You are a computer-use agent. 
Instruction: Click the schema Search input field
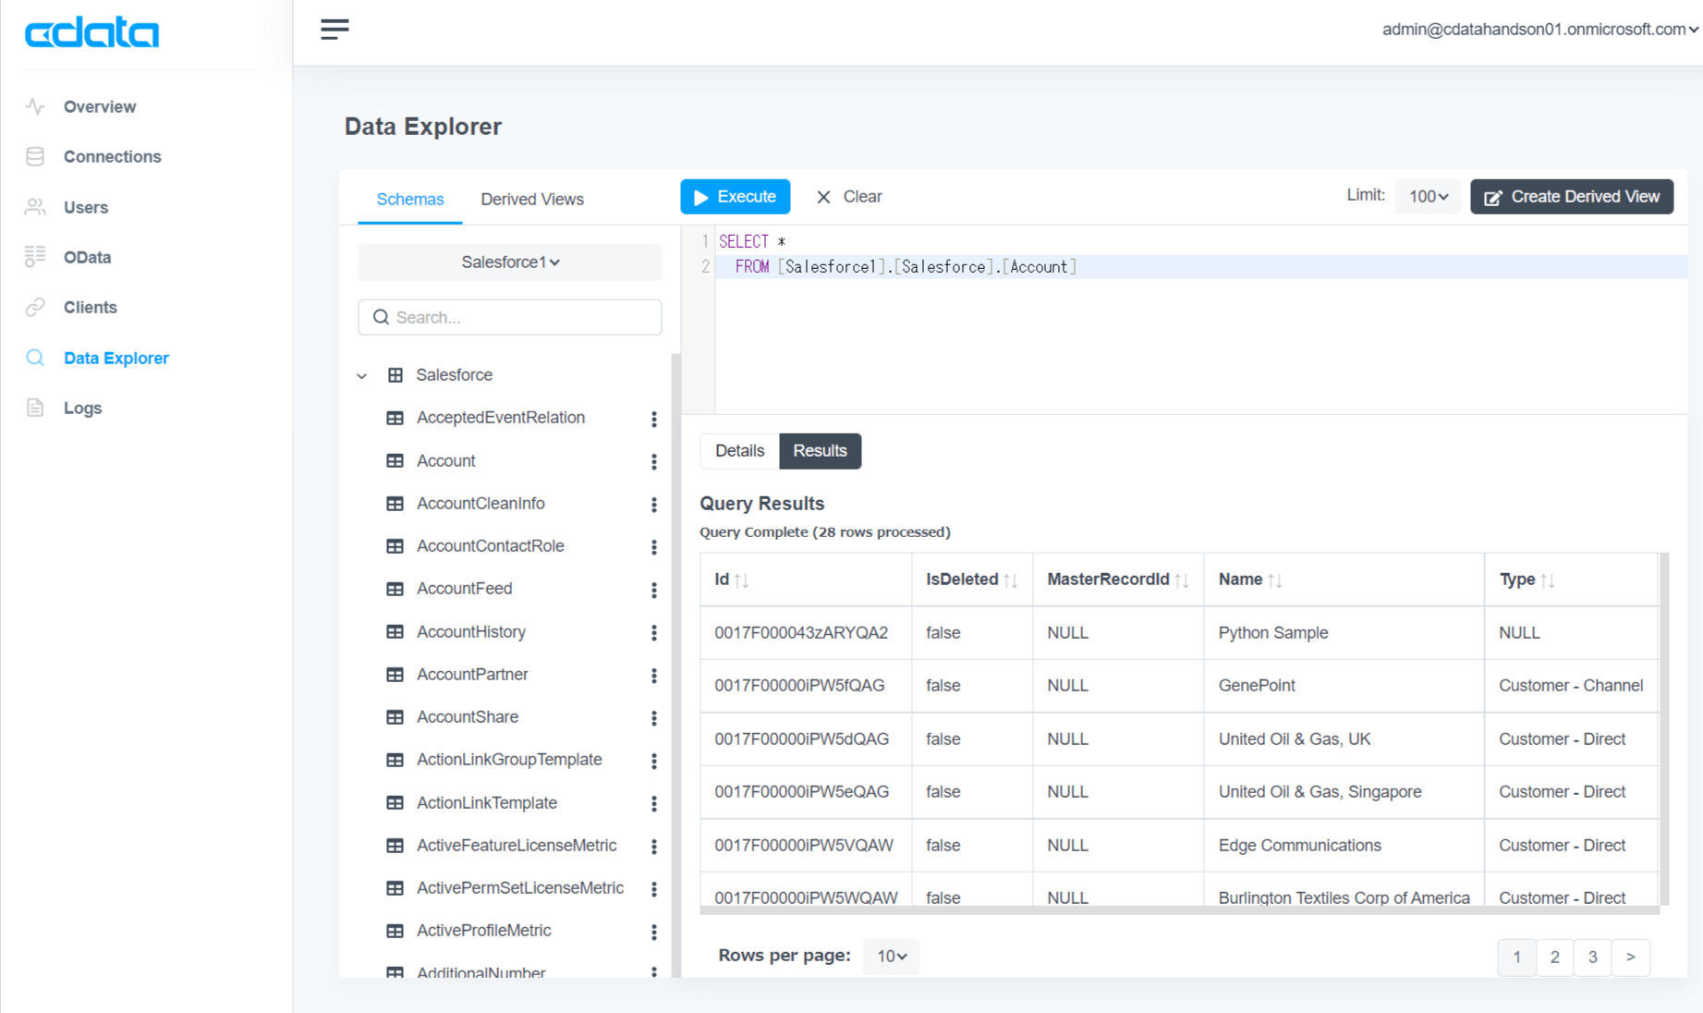510,317
